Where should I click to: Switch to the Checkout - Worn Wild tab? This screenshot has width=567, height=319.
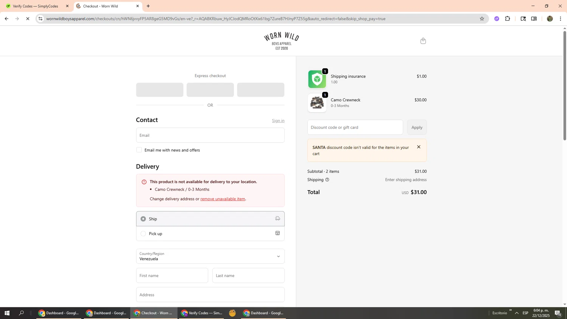pyautogui.click(x=108, y=6)
